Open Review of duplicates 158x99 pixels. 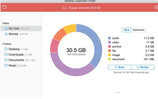[x=143, y=67]
